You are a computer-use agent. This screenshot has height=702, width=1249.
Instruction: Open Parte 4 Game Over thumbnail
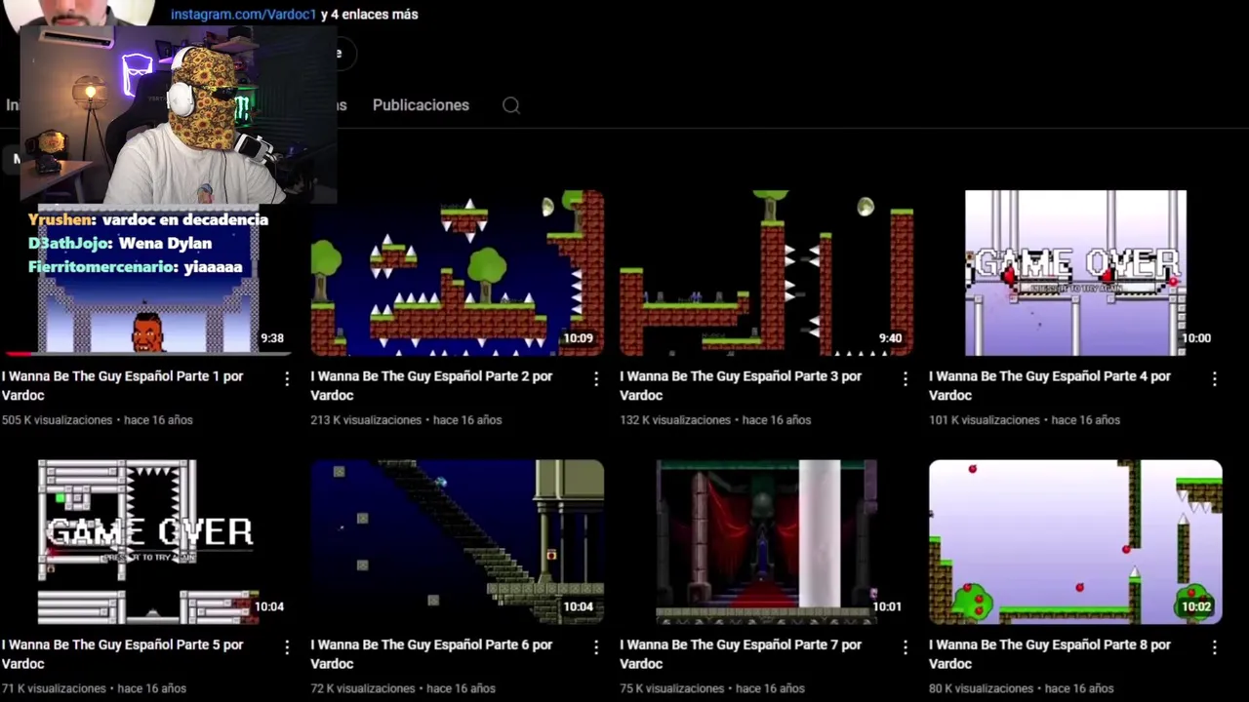click(1075, 273)
